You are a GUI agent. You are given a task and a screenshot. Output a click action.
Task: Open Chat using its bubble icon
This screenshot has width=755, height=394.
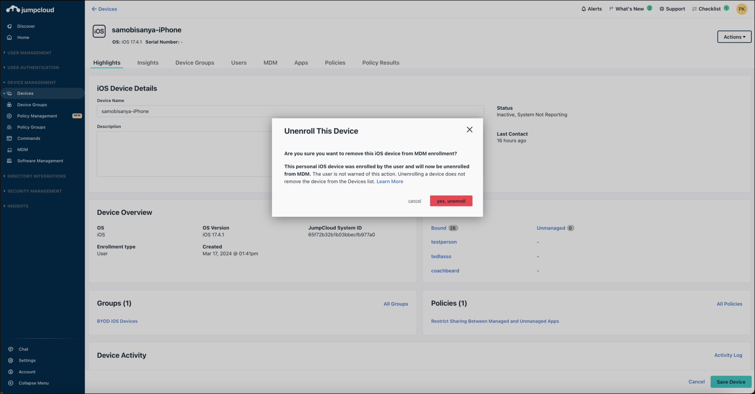coord(11,349)
